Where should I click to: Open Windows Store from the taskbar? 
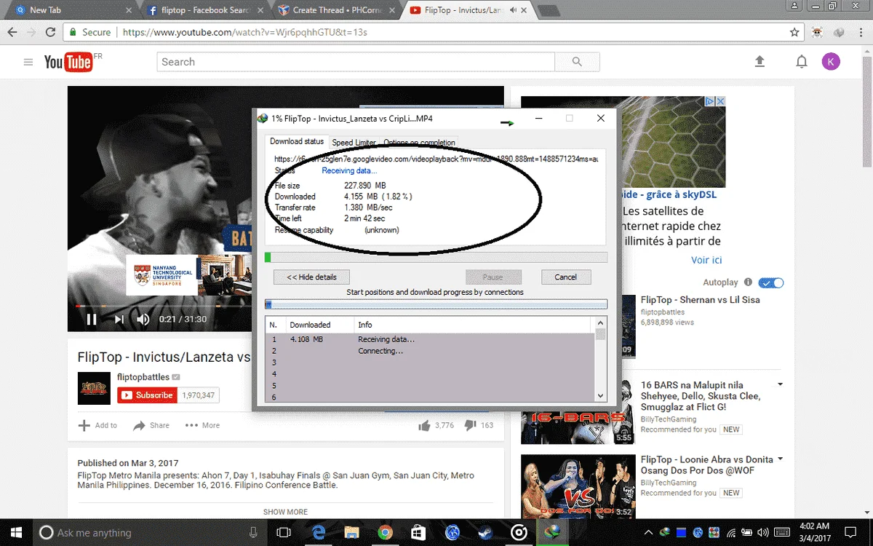pyautogui.click(x=418, y=532)
